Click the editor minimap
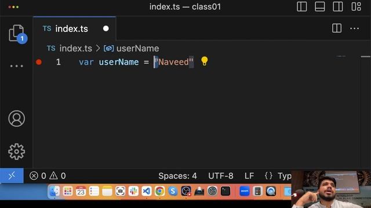Screen dimensions: 371x208 click(x=341, y=57)
